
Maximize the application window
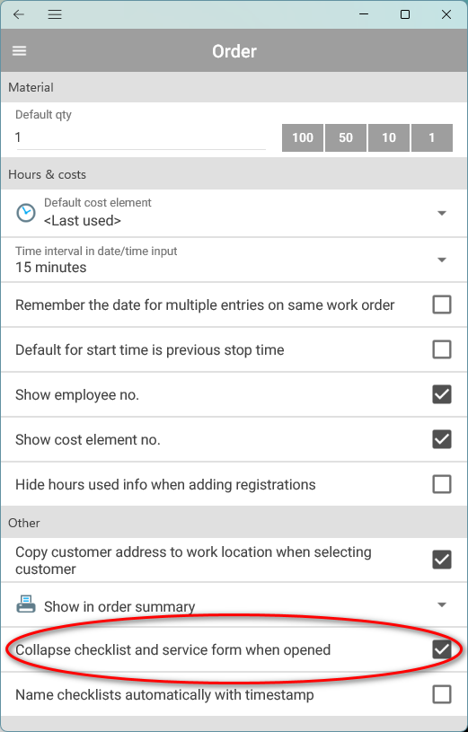pyautogui.click(x=405, y=14)
